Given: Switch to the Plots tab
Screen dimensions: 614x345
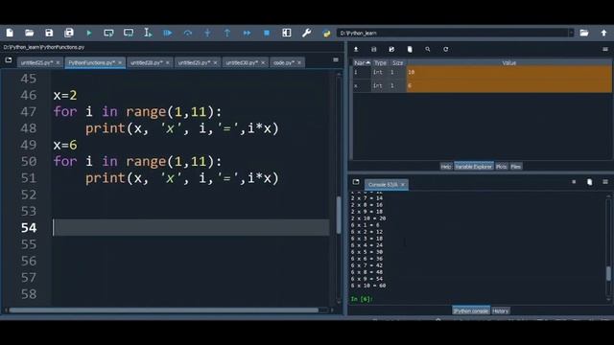Looking at the screenshot, I should coord(501,167).
